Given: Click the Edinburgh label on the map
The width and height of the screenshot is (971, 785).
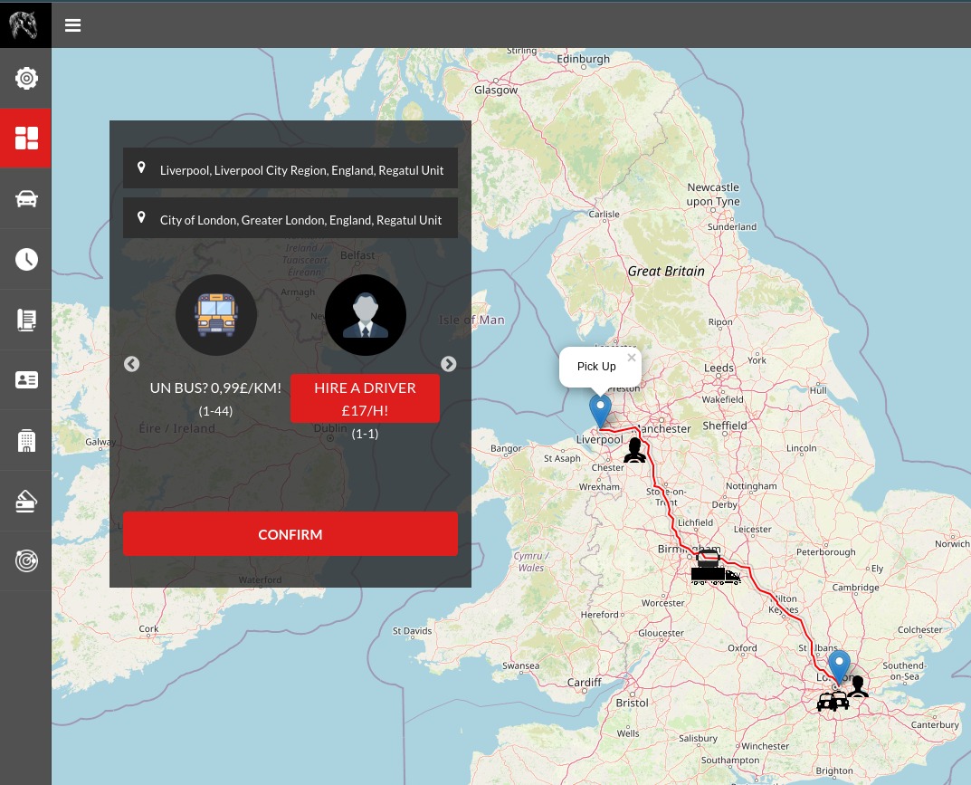Looking at the screenshot, I should point(584,59).
